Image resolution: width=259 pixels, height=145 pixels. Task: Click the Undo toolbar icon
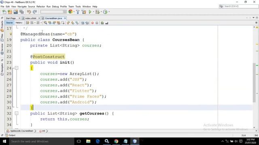click(x=29, y=12)
